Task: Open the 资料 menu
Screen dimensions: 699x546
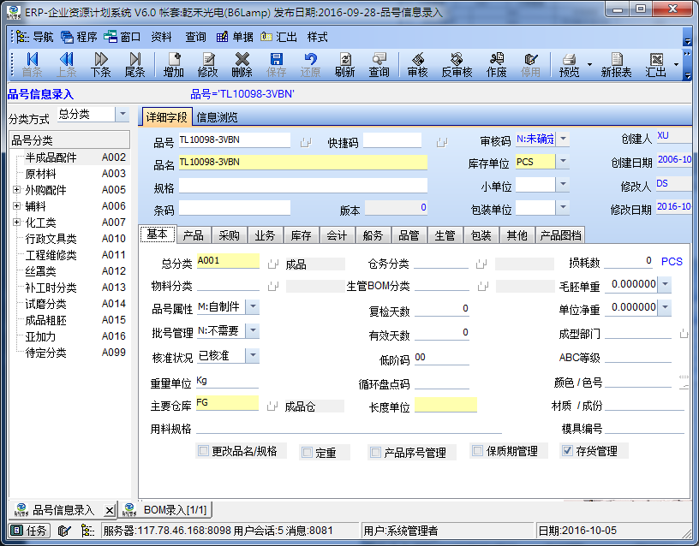Action: pyautogui.click(x=161, y=37)
